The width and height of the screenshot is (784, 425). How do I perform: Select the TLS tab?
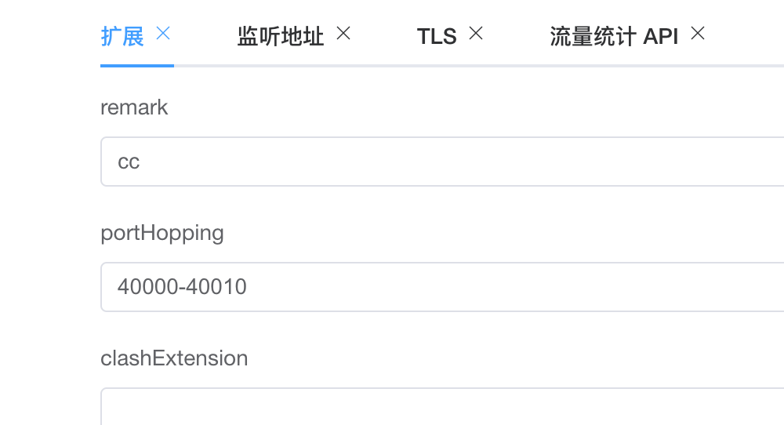coord(437,36)
